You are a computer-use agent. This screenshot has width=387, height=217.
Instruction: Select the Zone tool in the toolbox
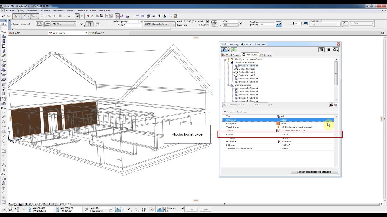(x=4, y=99)
